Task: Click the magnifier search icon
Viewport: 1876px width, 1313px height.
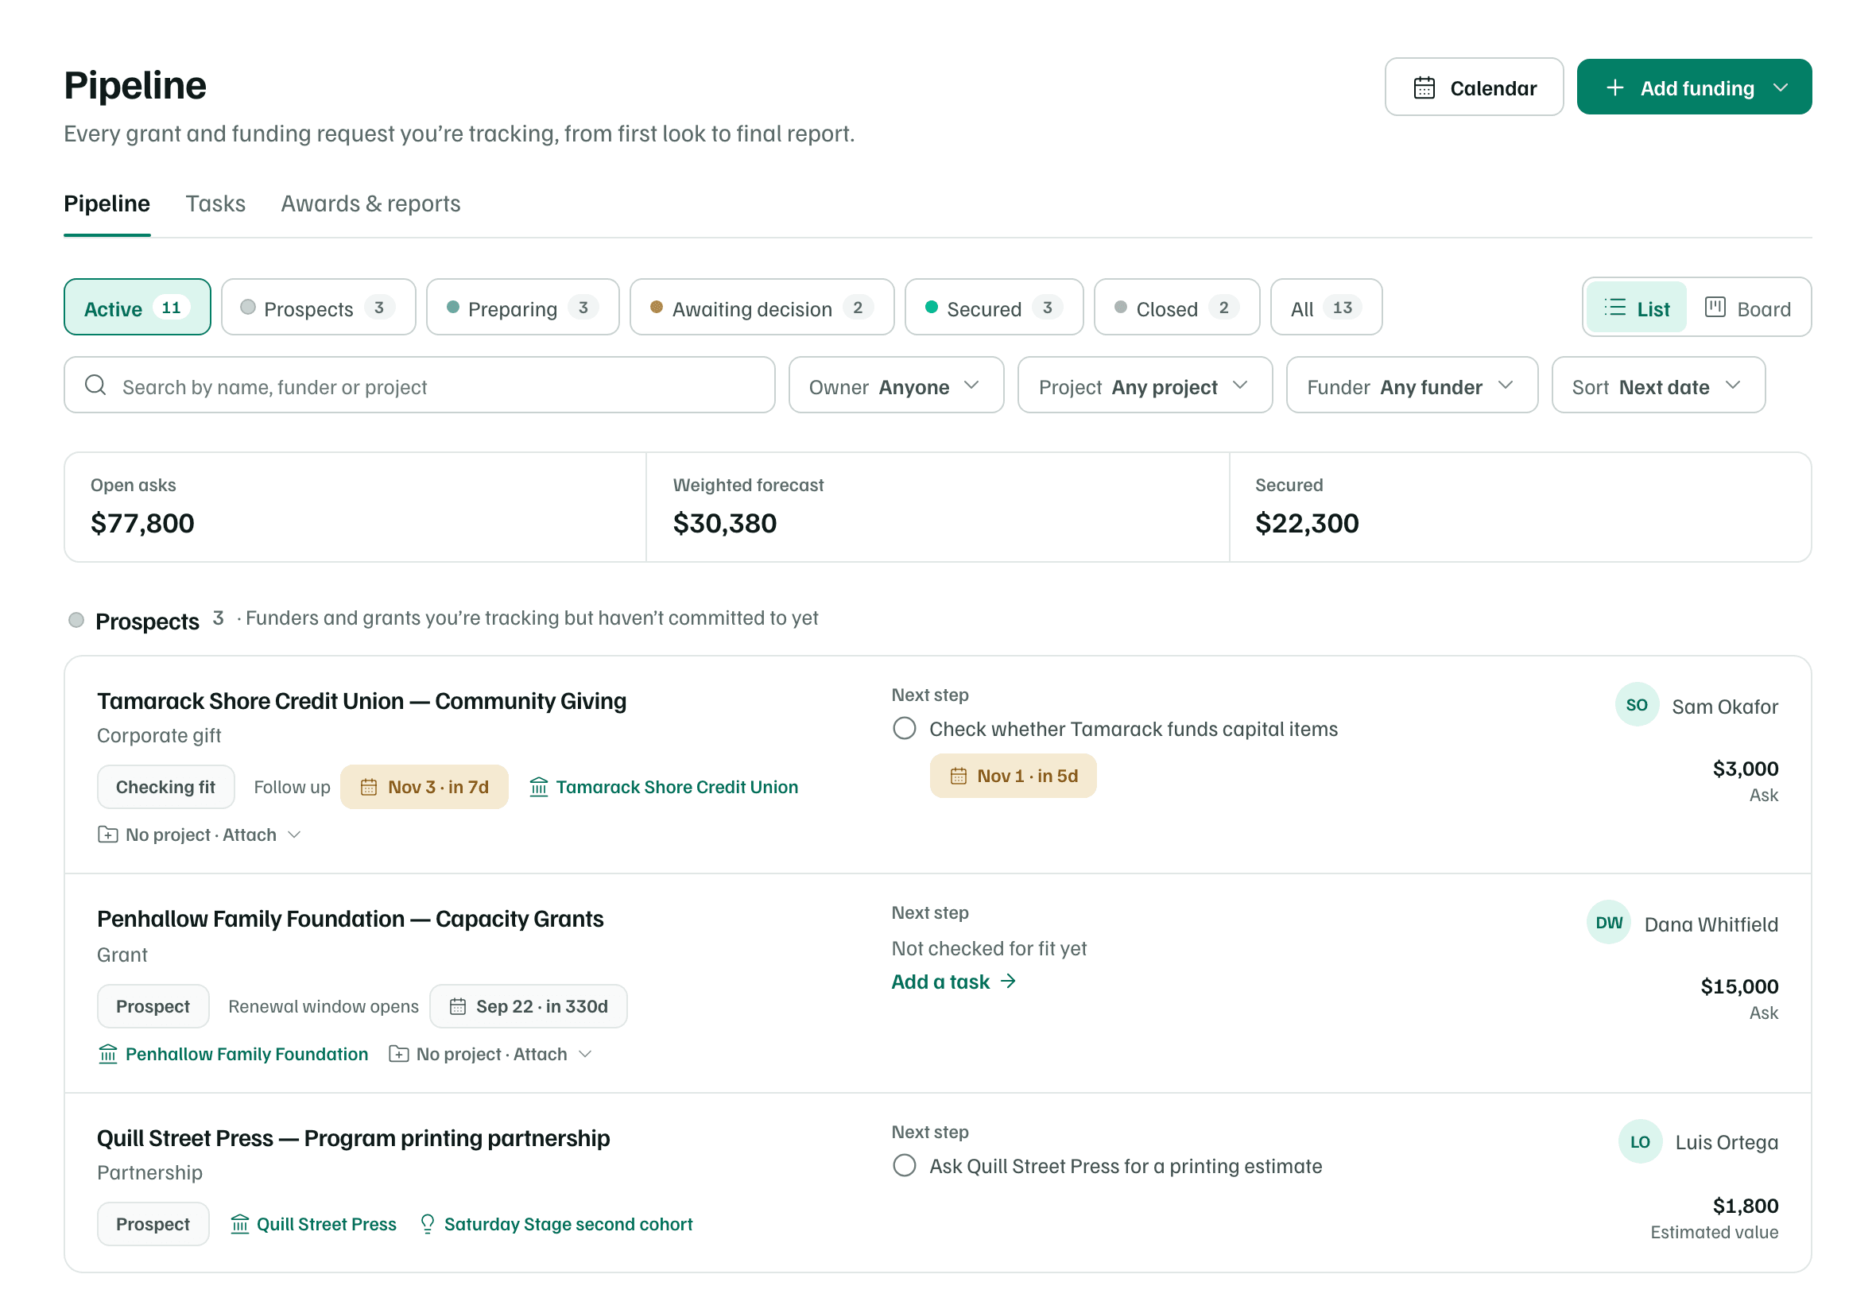Action: click(x=95, y=385)
